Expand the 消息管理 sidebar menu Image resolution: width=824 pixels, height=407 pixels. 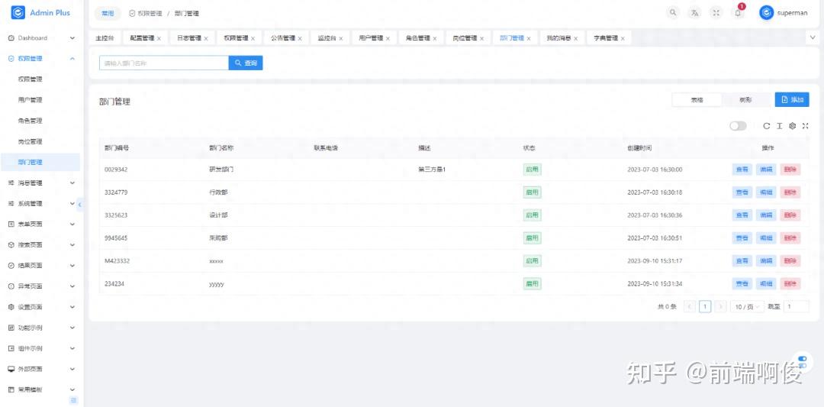click(x=40, y=183)
